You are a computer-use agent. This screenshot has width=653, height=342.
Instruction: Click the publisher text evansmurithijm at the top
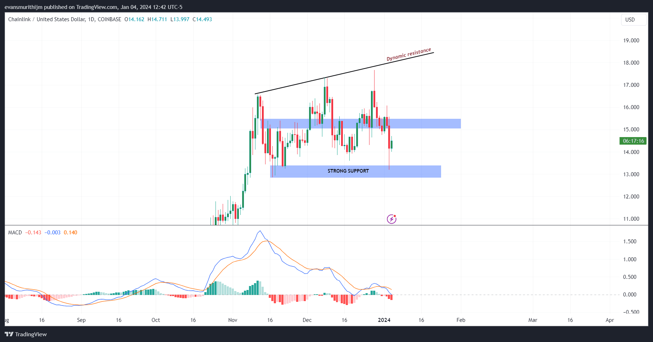pyautogui.click(x=23, y=7)
